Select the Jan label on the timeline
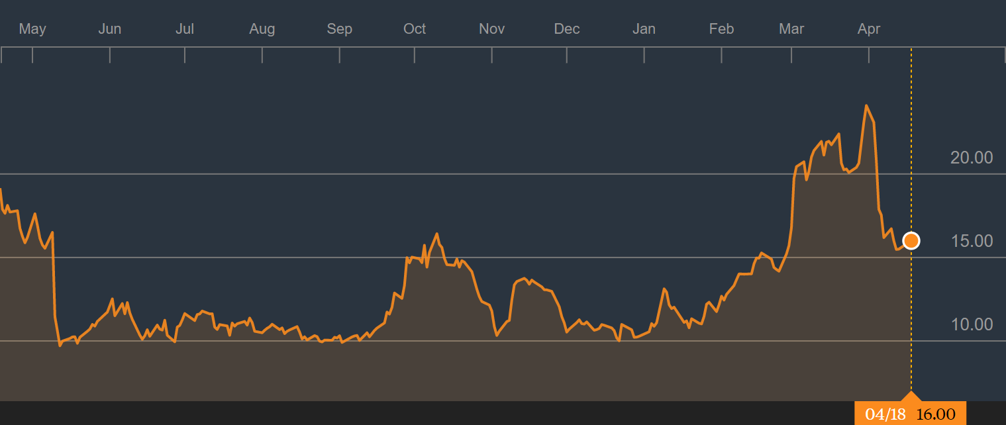This screenshot has width=1006, height=425. (x=644, y=29)
